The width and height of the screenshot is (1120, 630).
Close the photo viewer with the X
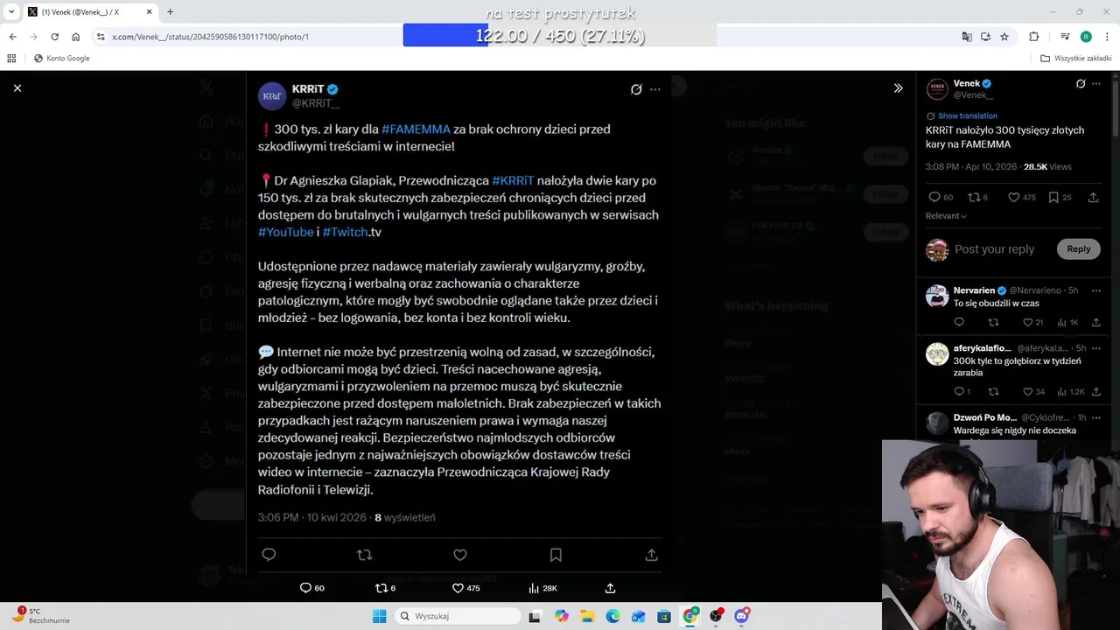(x=17, y=87)
